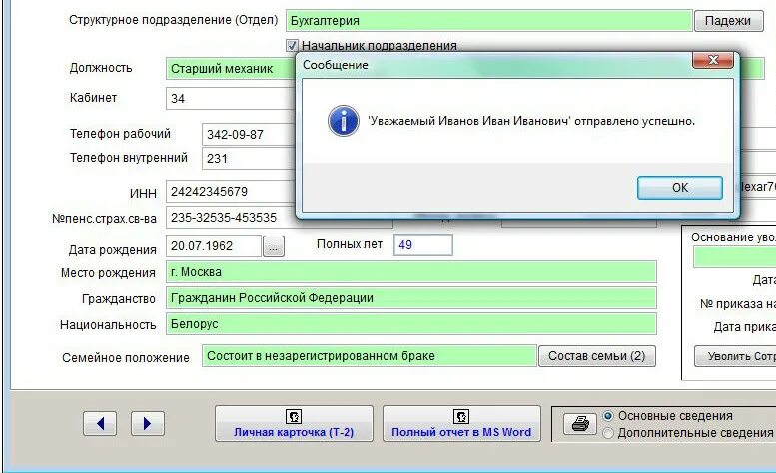Go to next employee record arrow
This screenshot has width=776, height=473.
pyautogui.click(x=147, y=423)
